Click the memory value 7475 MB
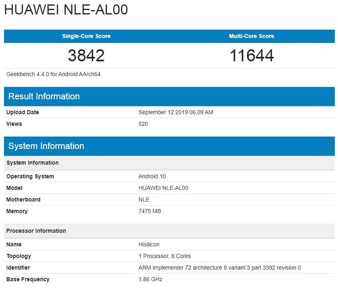Image resolution: width=338 pixels, height=288 pixels. 150,211
